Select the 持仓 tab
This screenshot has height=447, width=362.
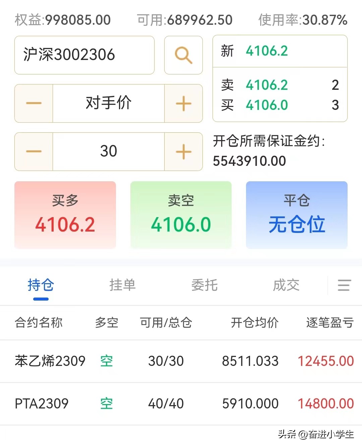41,285
